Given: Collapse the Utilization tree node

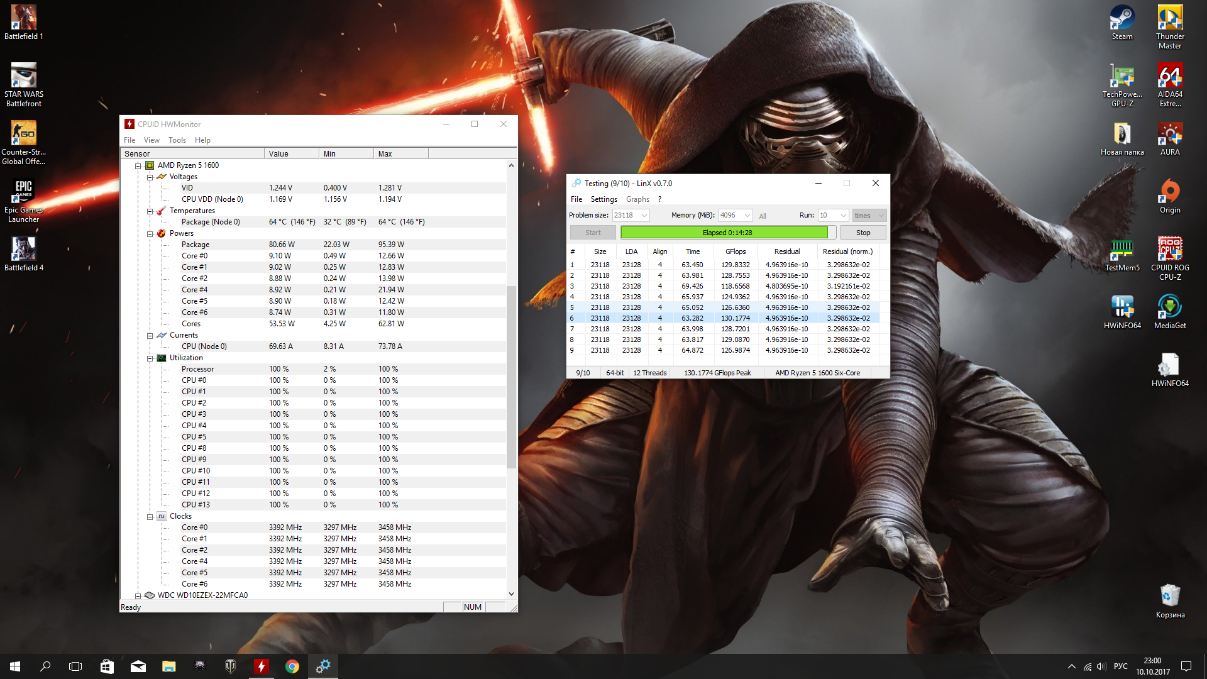Looking at the screenshot, I should (150, 358).
